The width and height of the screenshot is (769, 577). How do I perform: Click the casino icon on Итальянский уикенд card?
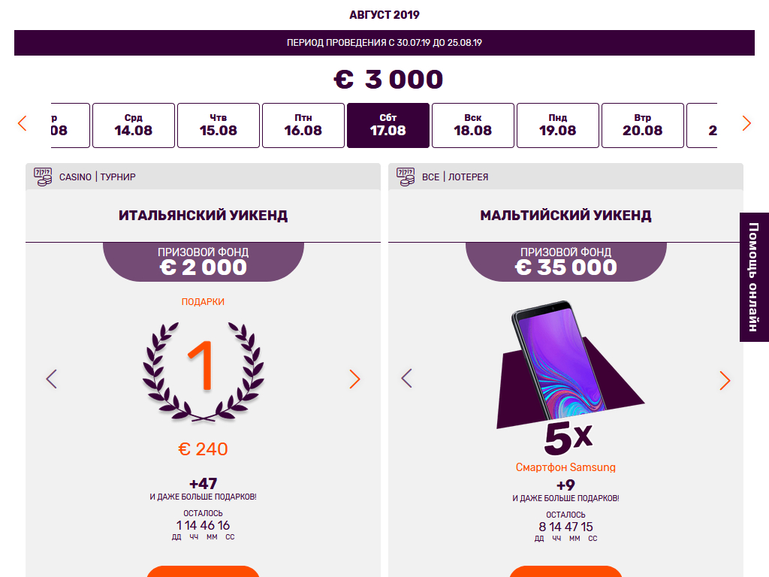pos(43,177)
